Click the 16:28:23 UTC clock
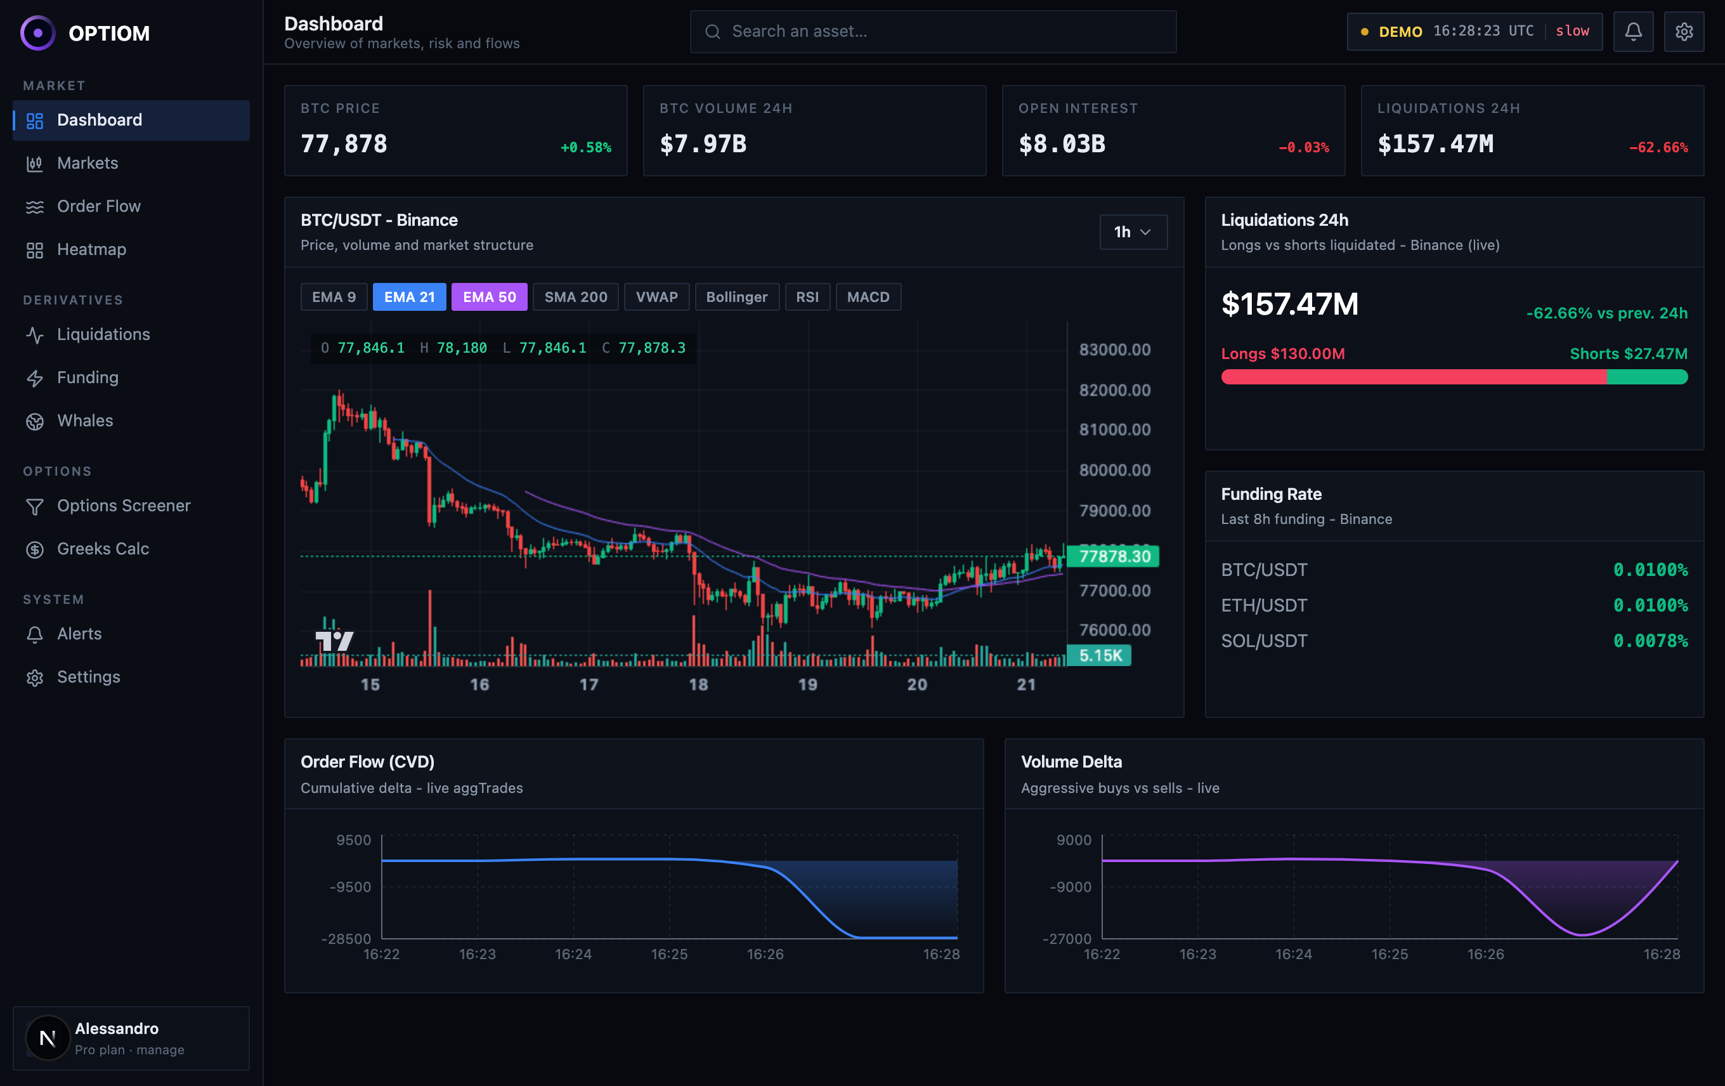 point(1483,31)
